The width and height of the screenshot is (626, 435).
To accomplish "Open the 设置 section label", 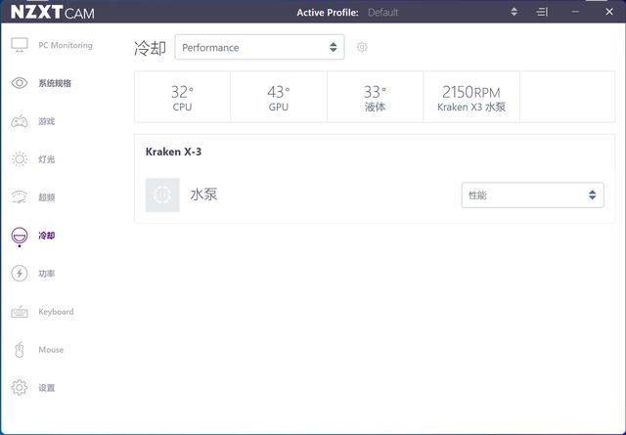I will [46, 387].
